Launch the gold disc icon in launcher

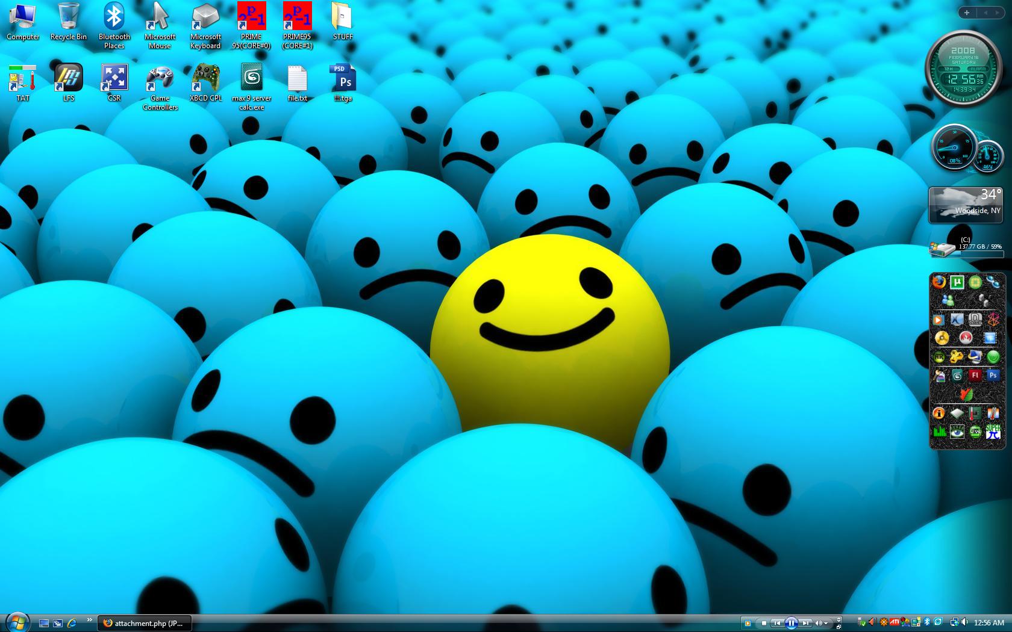942,338
